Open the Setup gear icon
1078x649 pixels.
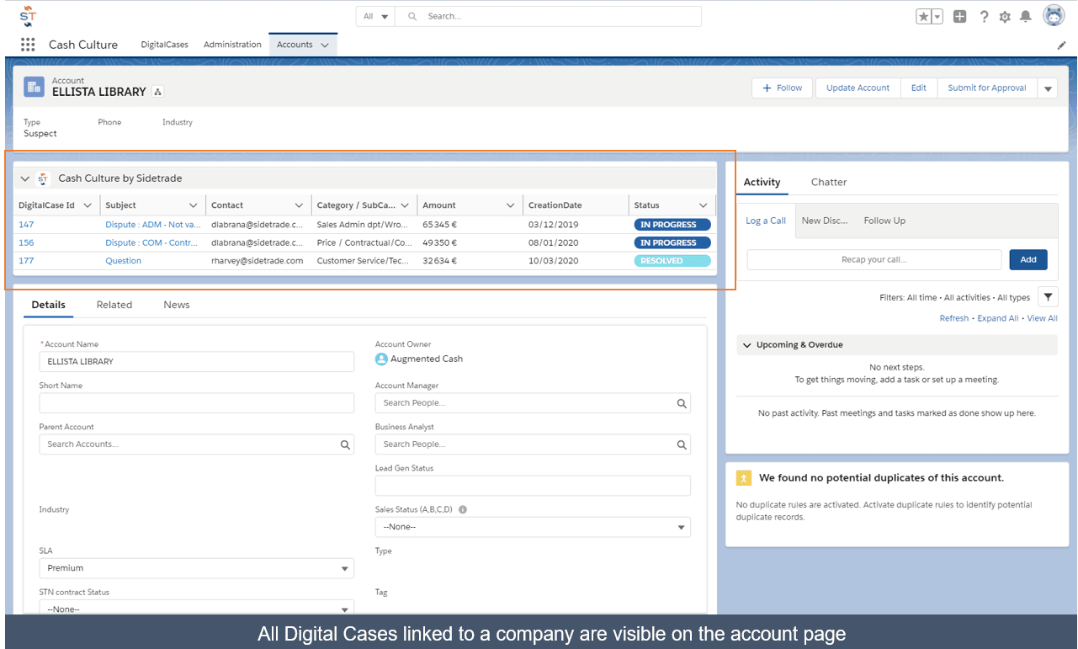[x=1005, y=16]
